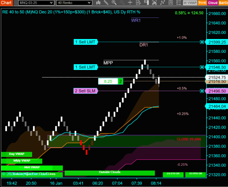Click the 21320.00 price axis label

tap(217, 175)
